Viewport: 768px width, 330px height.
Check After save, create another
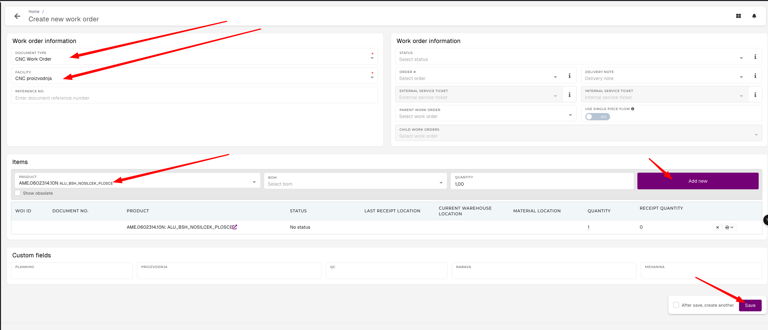(x=676, y=305)
